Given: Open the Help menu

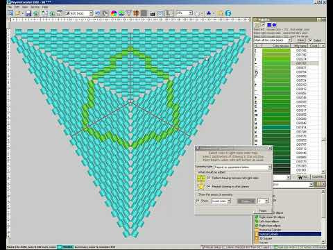Looking at the screenshot, I should (45, 7).
